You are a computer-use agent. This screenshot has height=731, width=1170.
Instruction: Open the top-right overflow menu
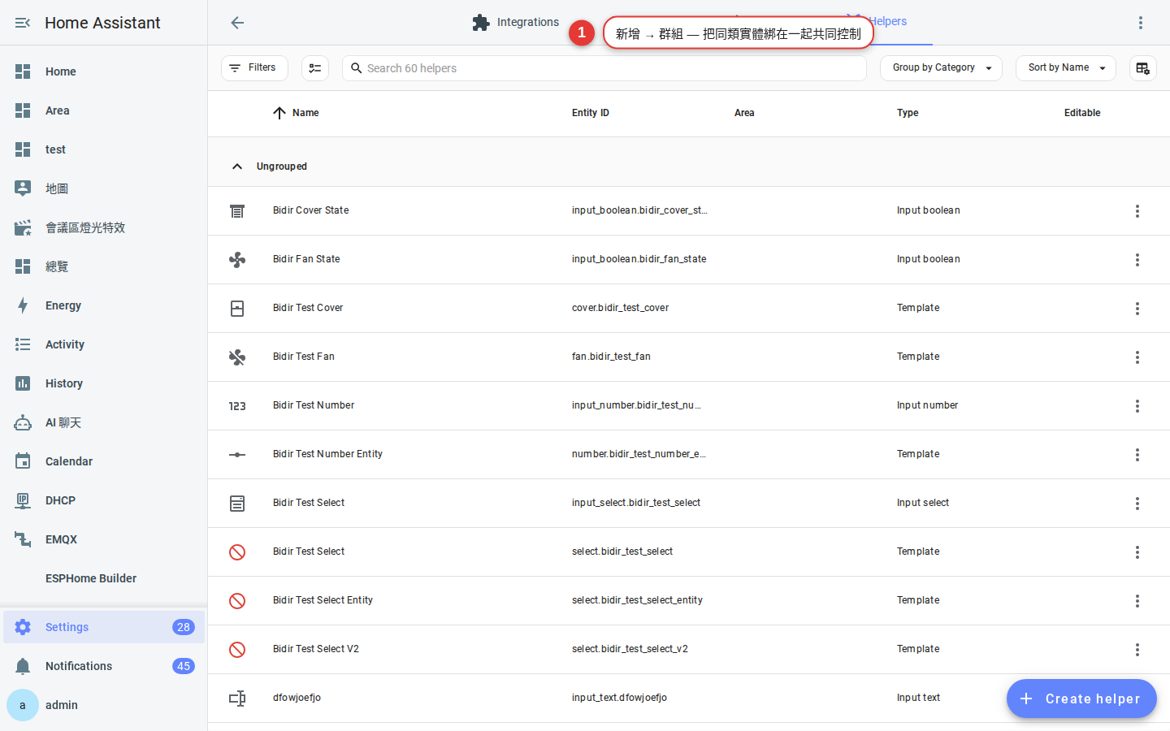(1141, 23)
